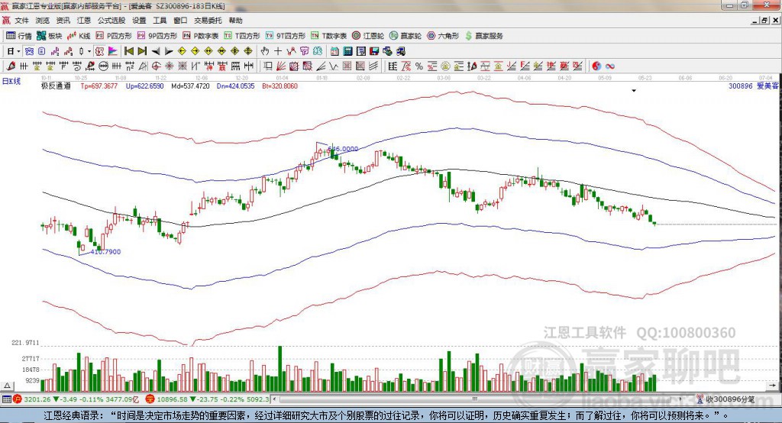Open the 9T四方形 tool
This screenshot has height=423, width=782.
(286, 36)
